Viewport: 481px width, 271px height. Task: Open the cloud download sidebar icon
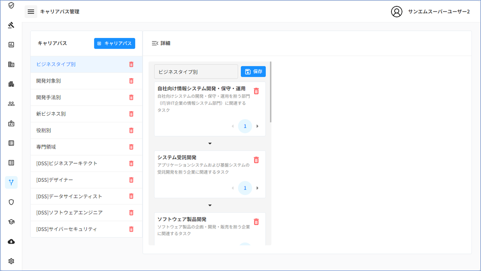click(x=11, y=241)
